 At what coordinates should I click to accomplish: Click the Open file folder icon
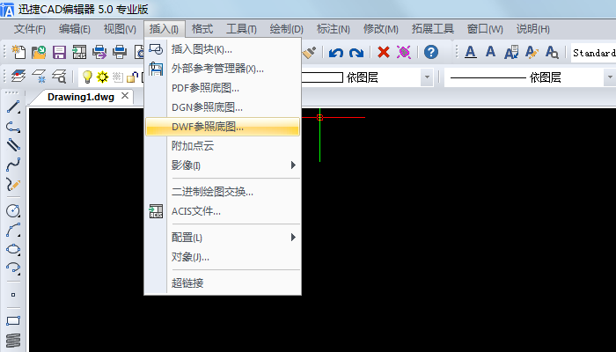click(x=39, y=52)
